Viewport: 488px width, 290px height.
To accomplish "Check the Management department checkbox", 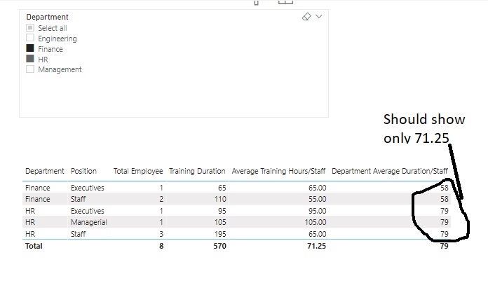I will (x=30, y=69).
